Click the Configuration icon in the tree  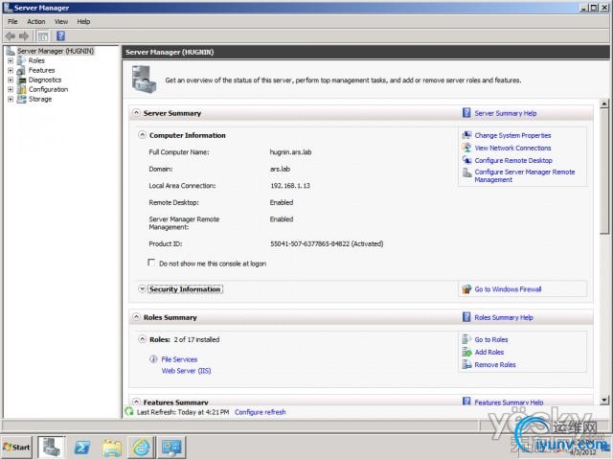(x=22, y=89)
